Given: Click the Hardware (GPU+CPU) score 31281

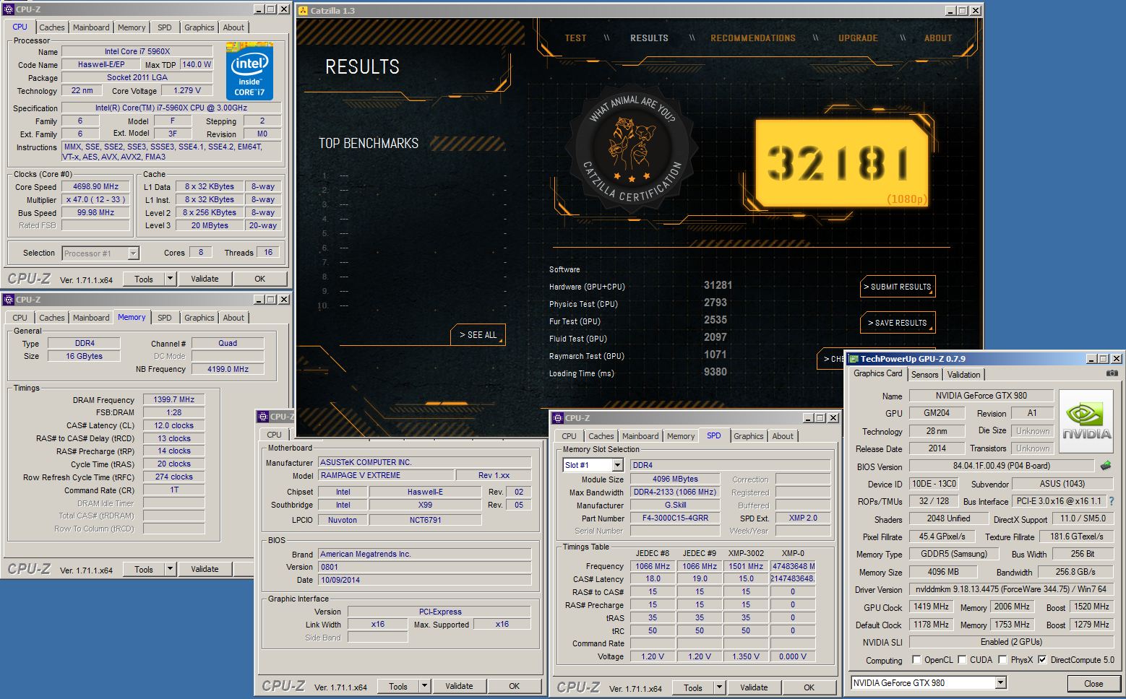Looking at the screenshot, I should (718, 286).
